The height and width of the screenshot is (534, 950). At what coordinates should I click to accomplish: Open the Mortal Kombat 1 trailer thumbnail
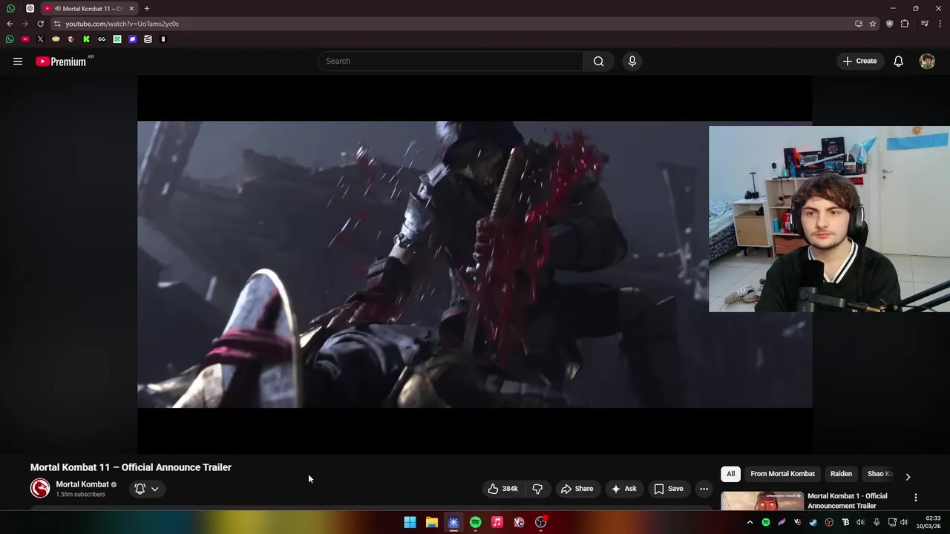point(762,501)
